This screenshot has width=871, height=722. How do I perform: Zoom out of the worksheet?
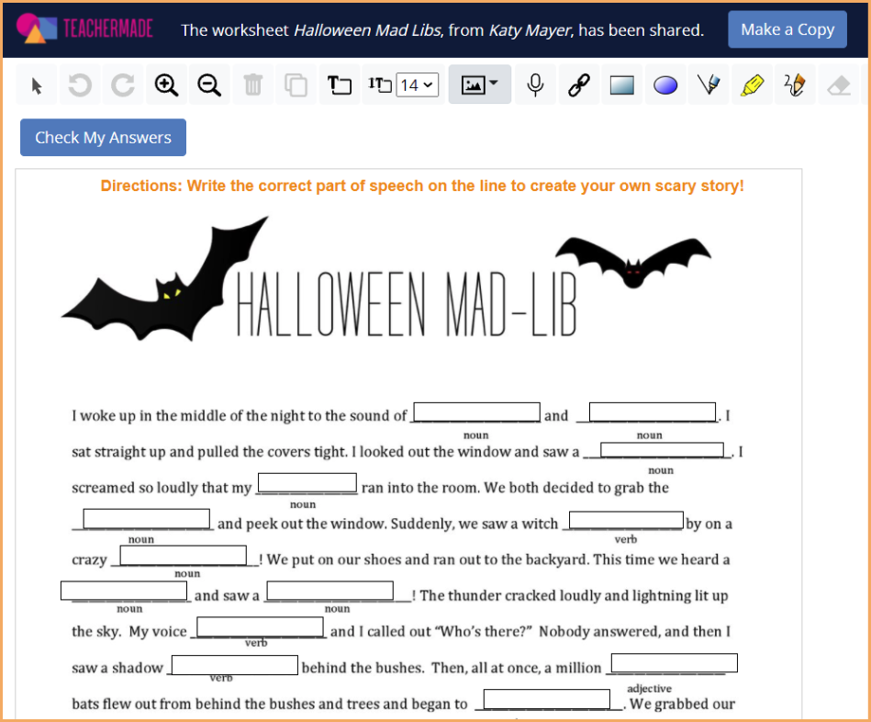tap(209, 85)
